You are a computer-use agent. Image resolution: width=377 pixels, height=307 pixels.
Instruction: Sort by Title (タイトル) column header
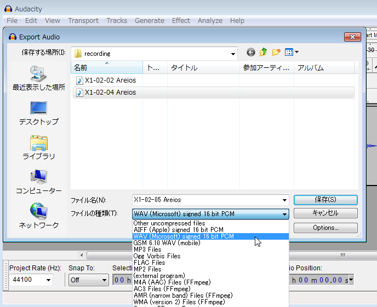[203, 68]
